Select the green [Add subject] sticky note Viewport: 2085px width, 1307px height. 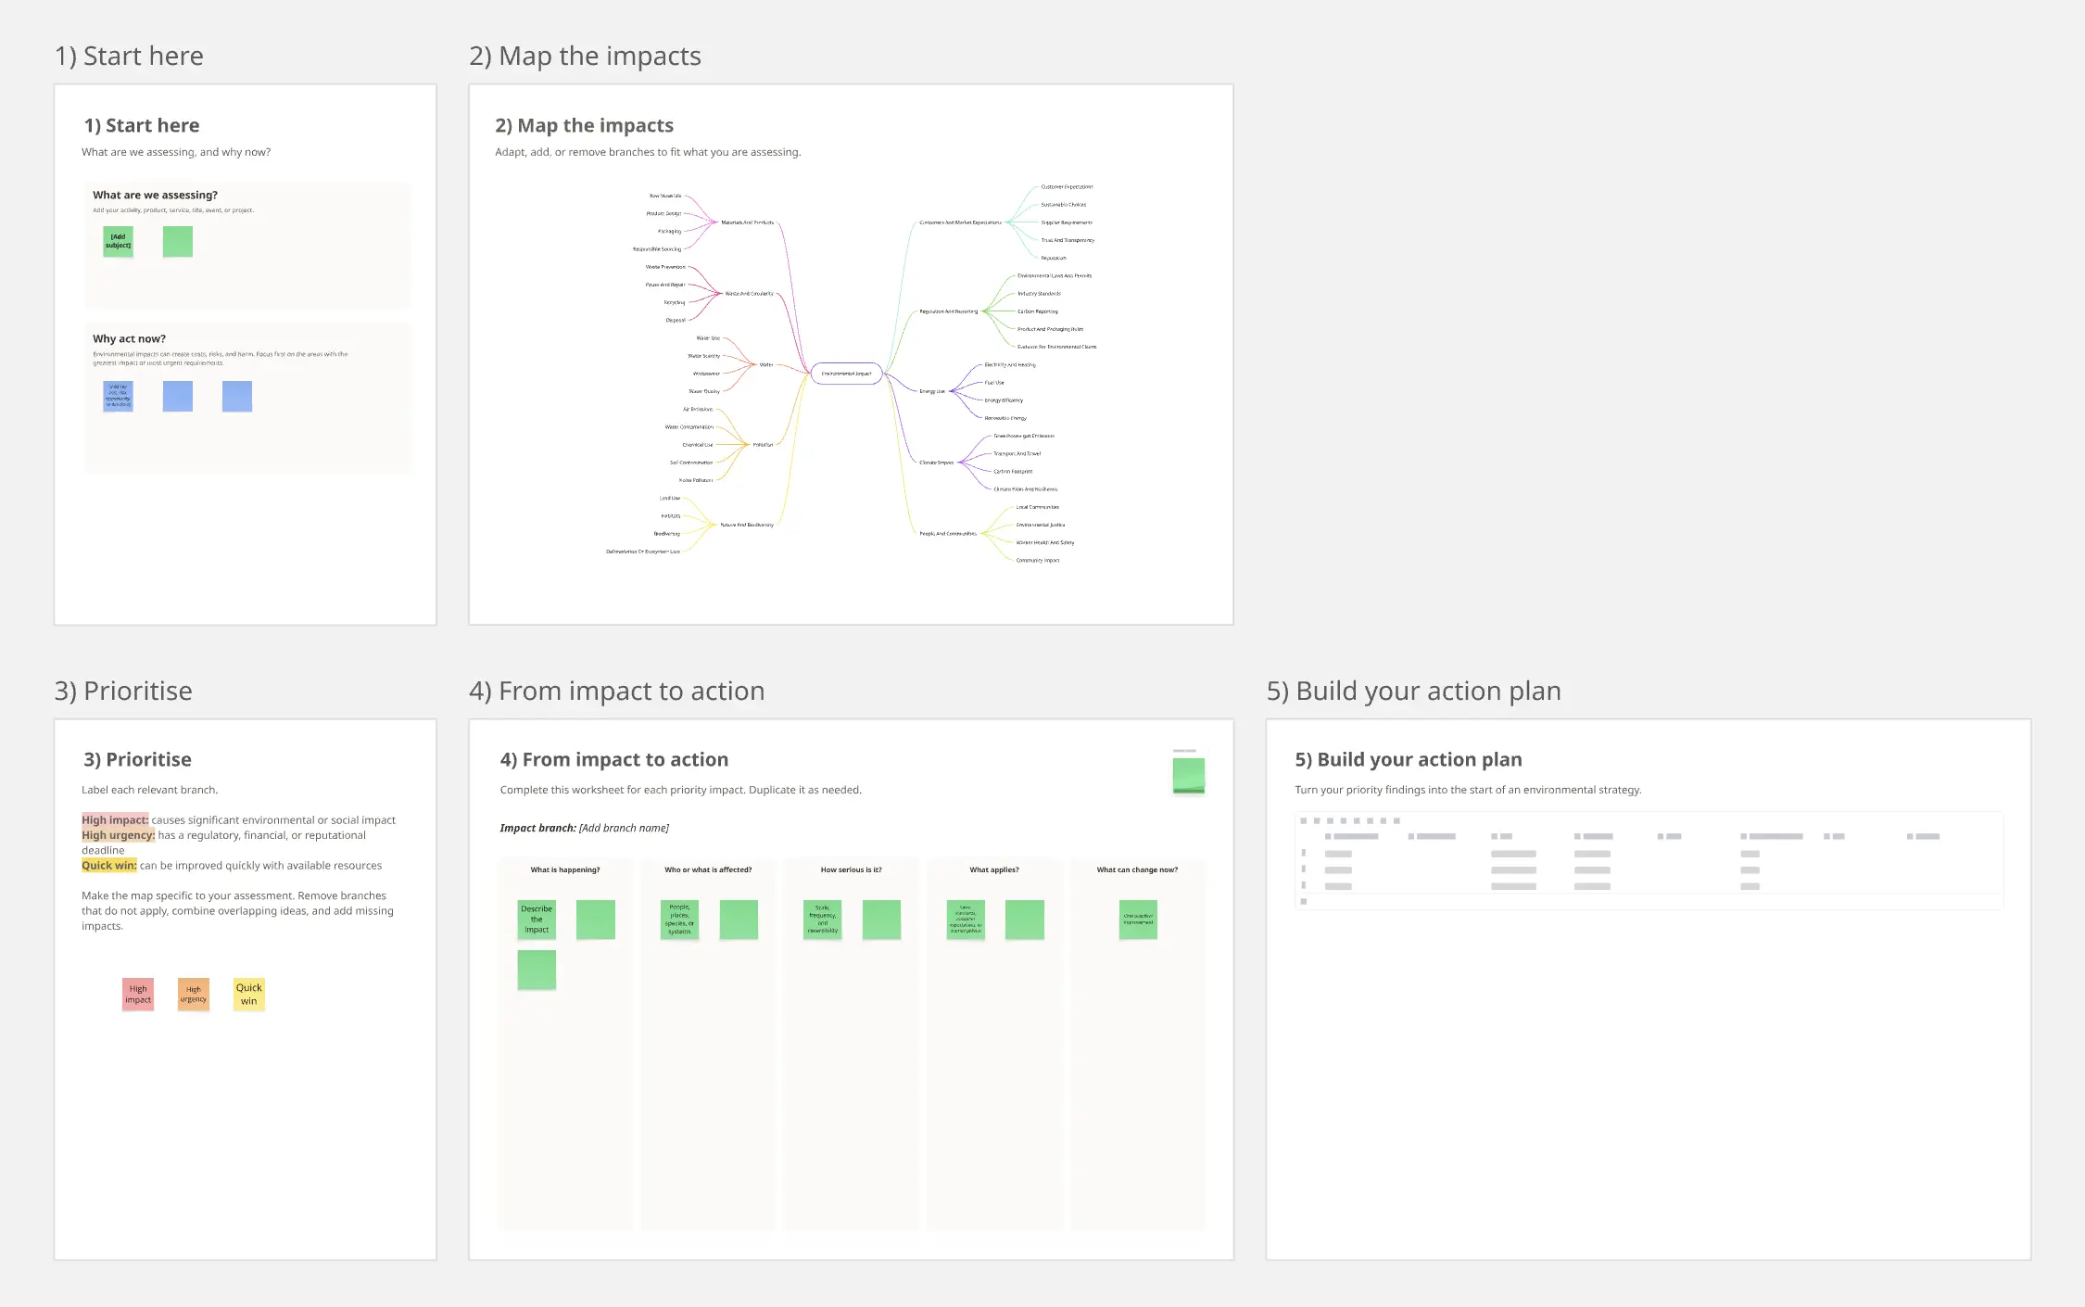118,242
